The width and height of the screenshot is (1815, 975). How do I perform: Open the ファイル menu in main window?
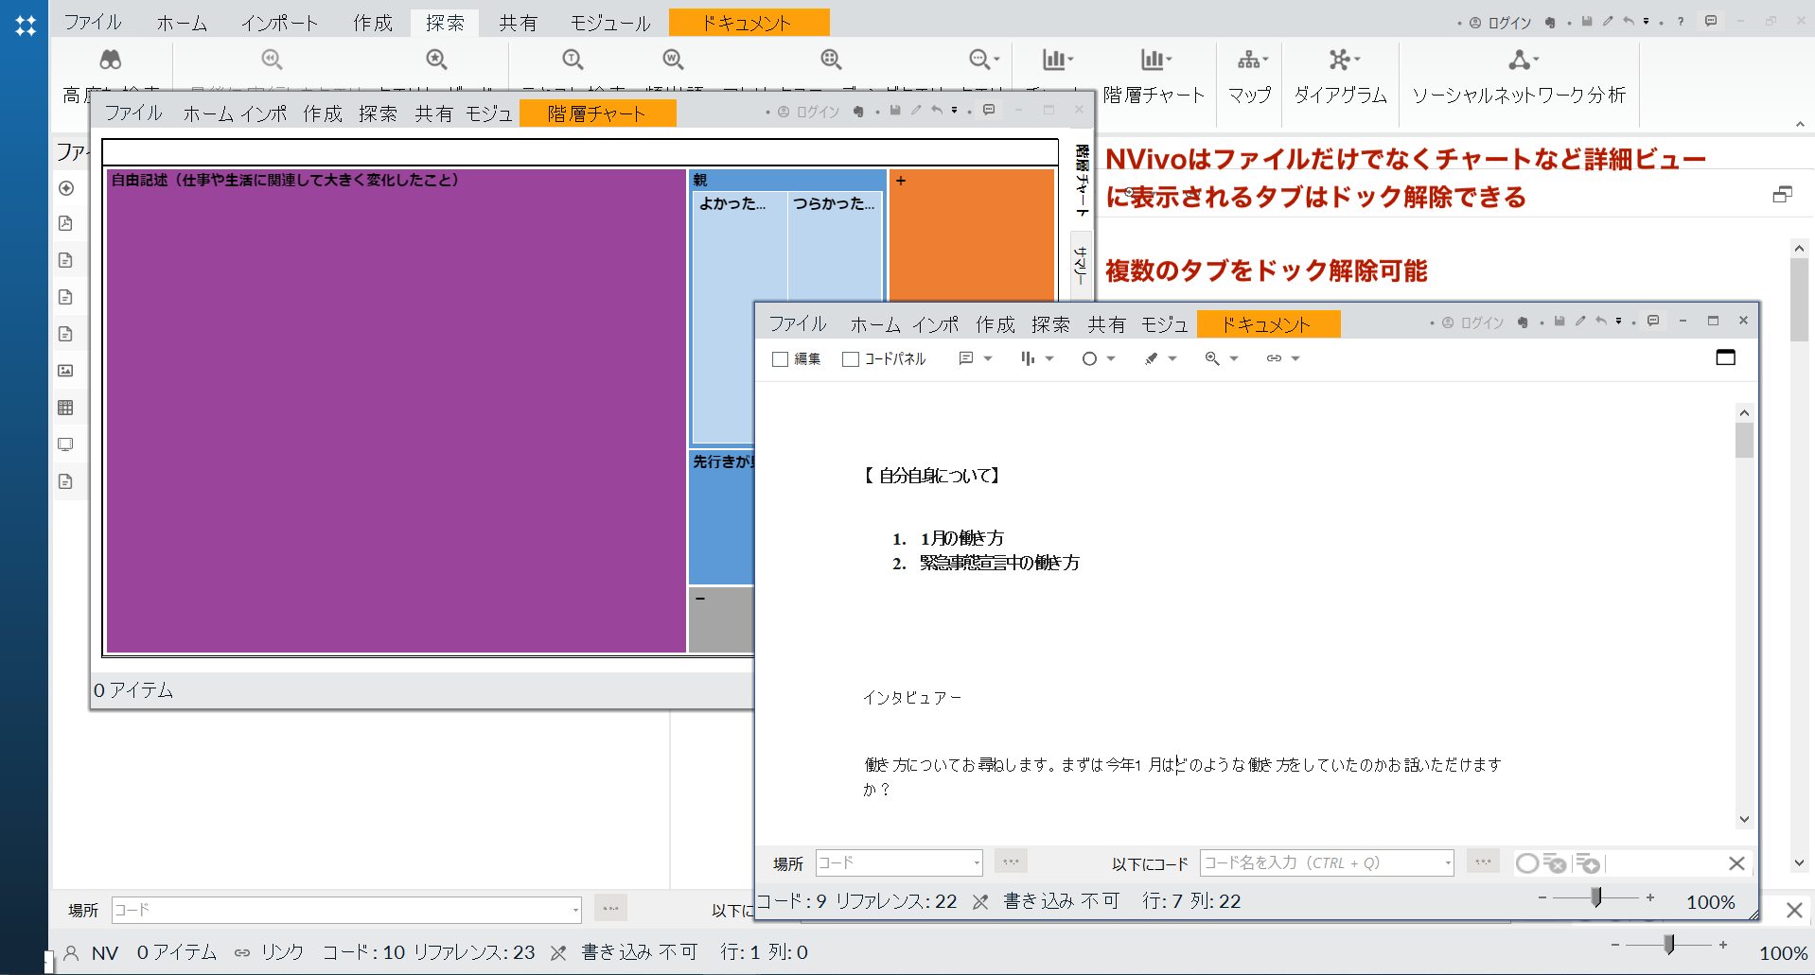click(93, 23)
